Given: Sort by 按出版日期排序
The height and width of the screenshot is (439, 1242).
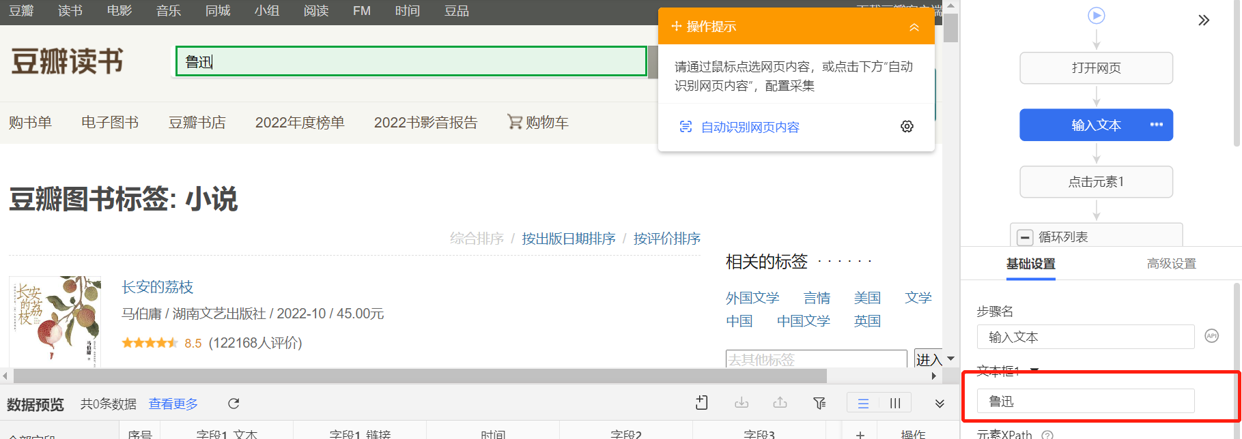Looking at the screenshot, I should 569,239.
